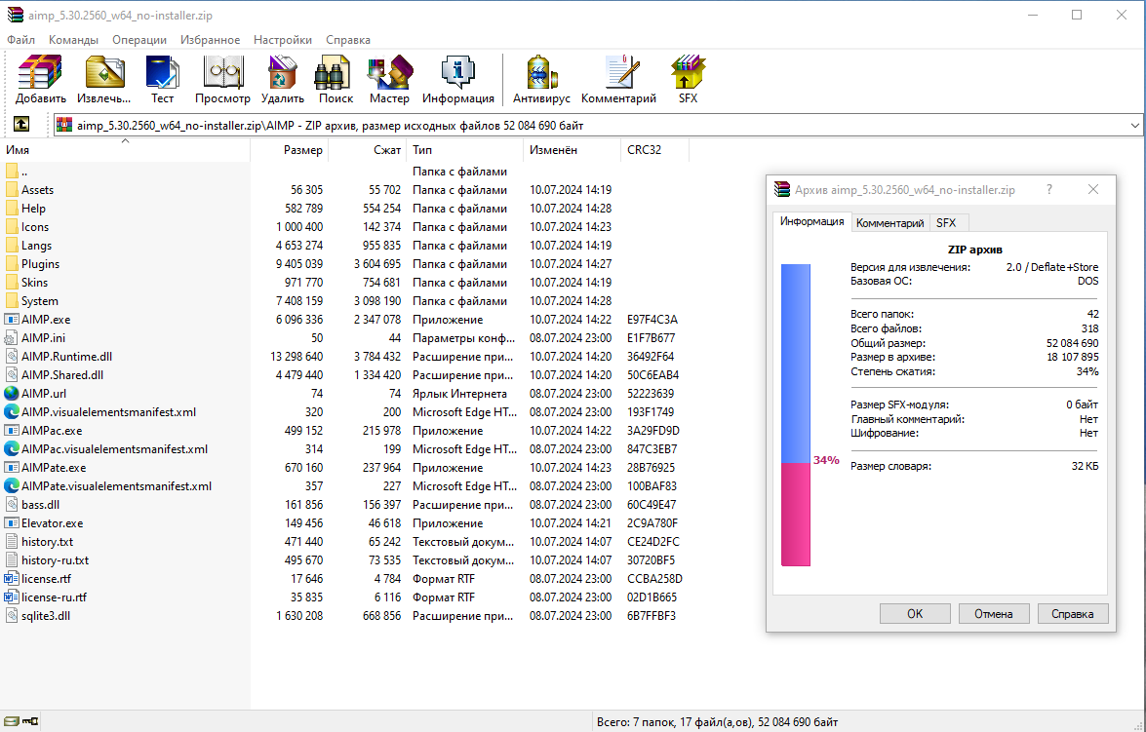Select the bass.dll file icon
Viewport: 1146px width, 732px height.
coord(11,504)
